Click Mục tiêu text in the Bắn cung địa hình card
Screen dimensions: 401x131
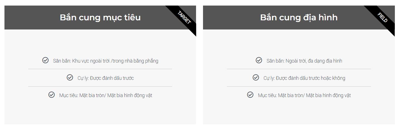point(304,95)
